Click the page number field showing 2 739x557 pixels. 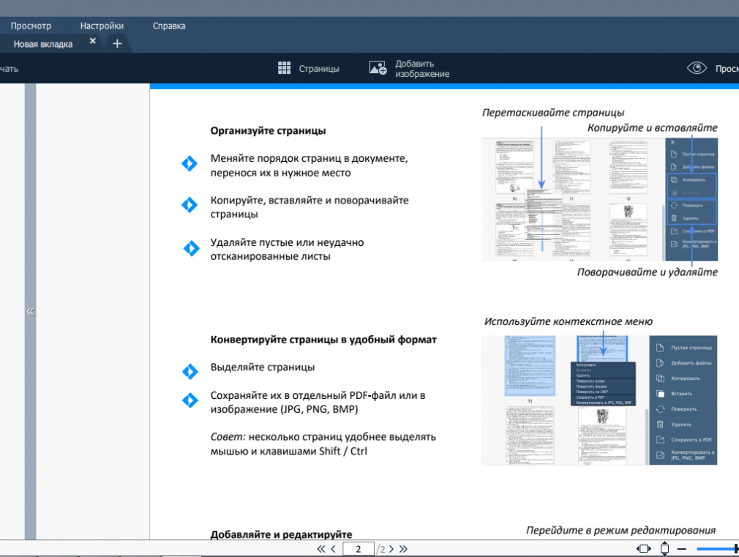coord(359,549)
